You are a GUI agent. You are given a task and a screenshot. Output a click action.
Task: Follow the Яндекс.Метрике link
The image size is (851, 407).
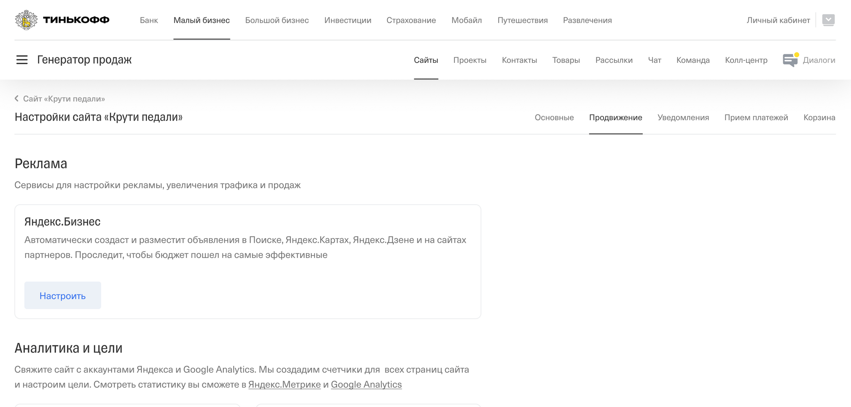[284, 384]
